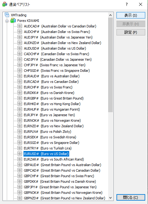Select EURSEK# (Euro vs Swedish Krona)
148x204 pixels.
(50, 137)
